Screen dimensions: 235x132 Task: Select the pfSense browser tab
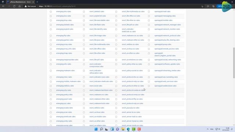point(21,2)
